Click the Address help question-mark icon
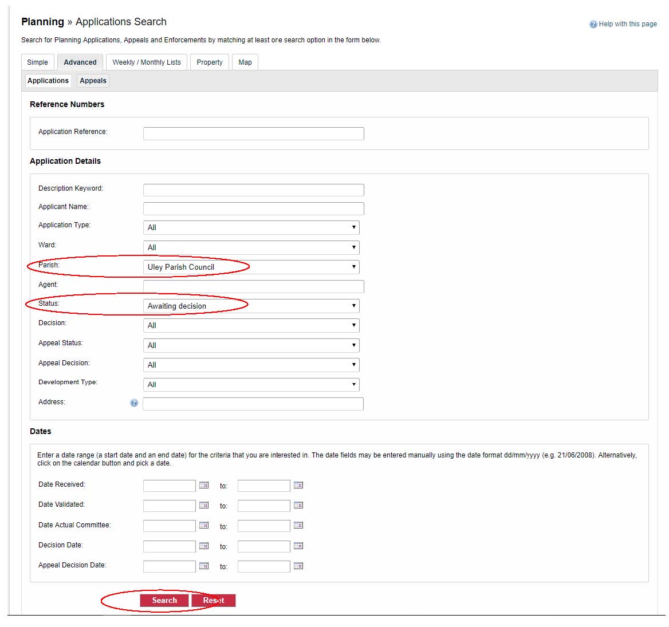669x627 pixels. coord(134,403)
